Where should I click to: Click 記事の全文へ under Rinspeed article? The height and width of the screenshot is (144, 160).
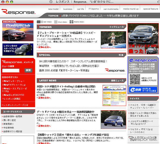click(x=44, y=47)
